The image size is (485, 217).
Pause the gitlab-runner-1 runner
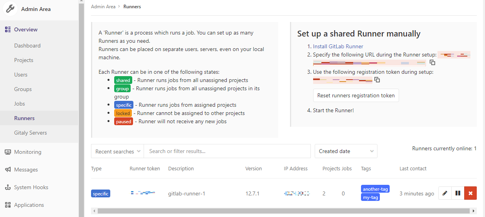[458, 193]
